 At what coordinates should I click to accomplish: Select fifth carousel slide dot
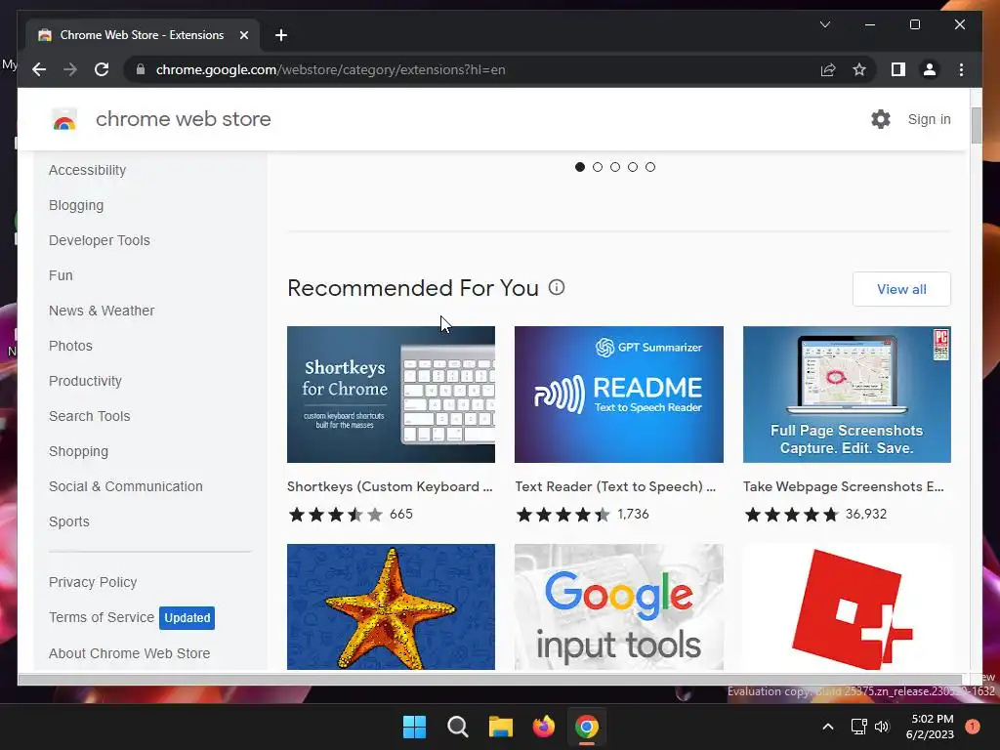649,167
